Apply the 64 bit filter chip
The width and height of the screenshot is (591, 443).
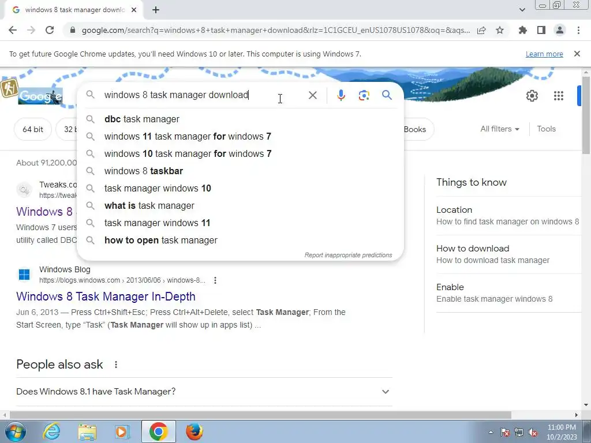pyautogui.click(x=33, y=129)
